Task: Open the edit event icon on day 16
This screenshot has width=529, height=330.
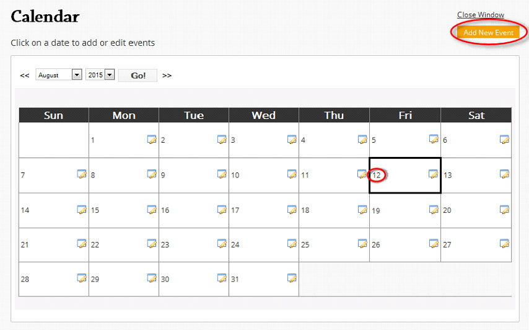Action: pyautogui.click(x=222, y=210)
